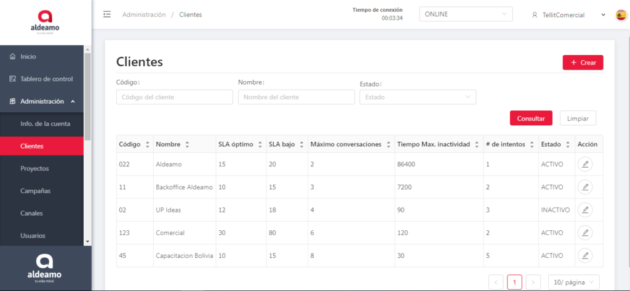Click the sidebar collapse hamburger icon
The width and height of the screenshot is (630, 291).
[x=107, y=15]
